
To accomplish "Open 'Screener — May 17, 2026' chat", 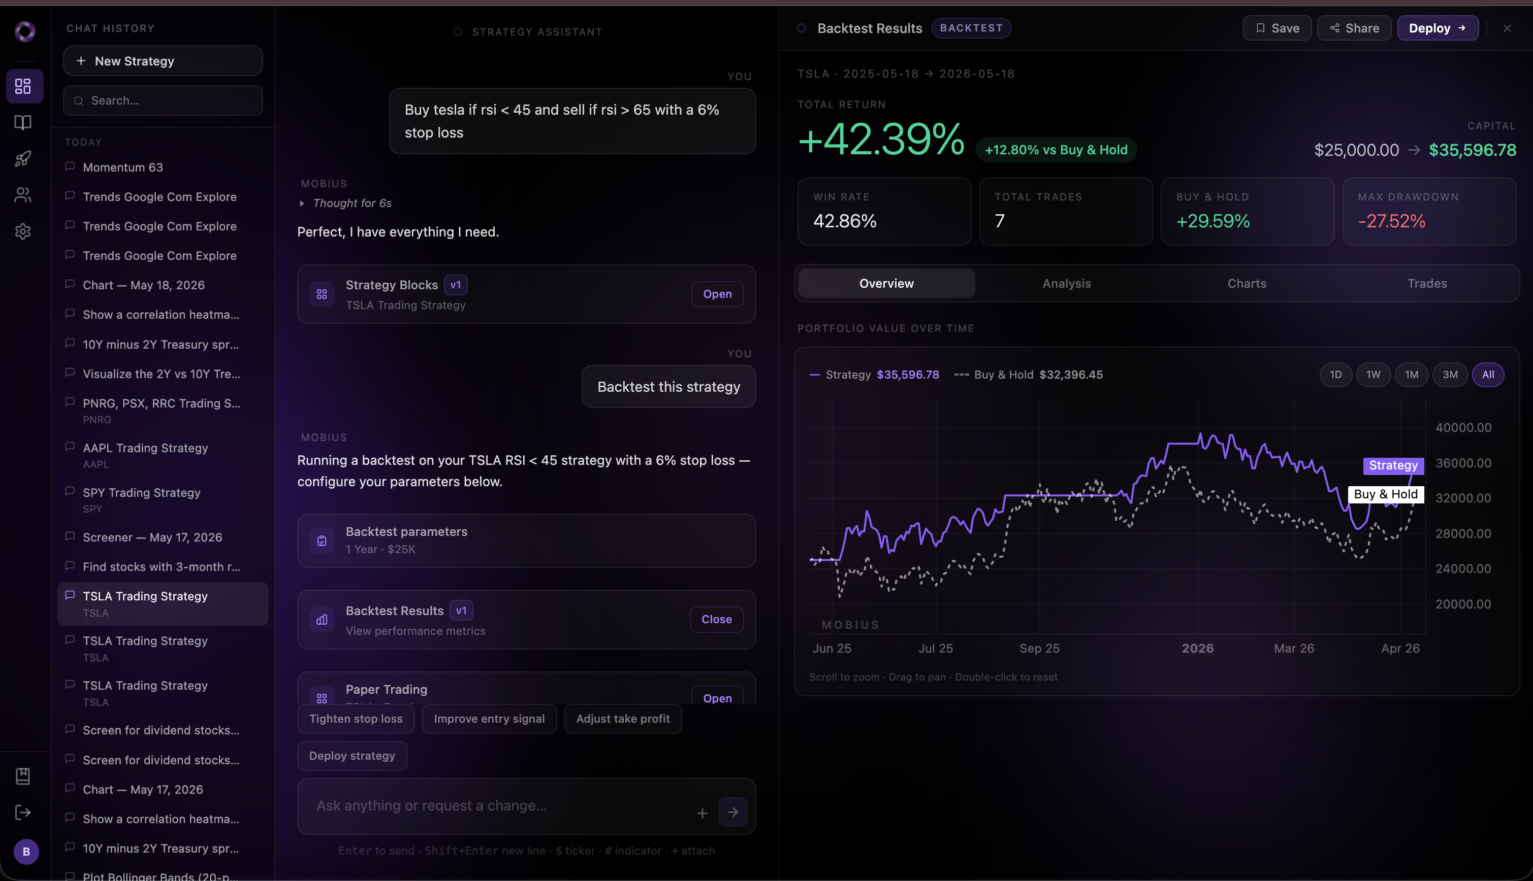I will coord(163,537).
